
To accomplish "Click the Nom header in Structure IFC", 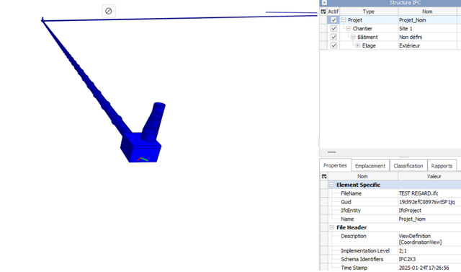I will pos(427,12).
